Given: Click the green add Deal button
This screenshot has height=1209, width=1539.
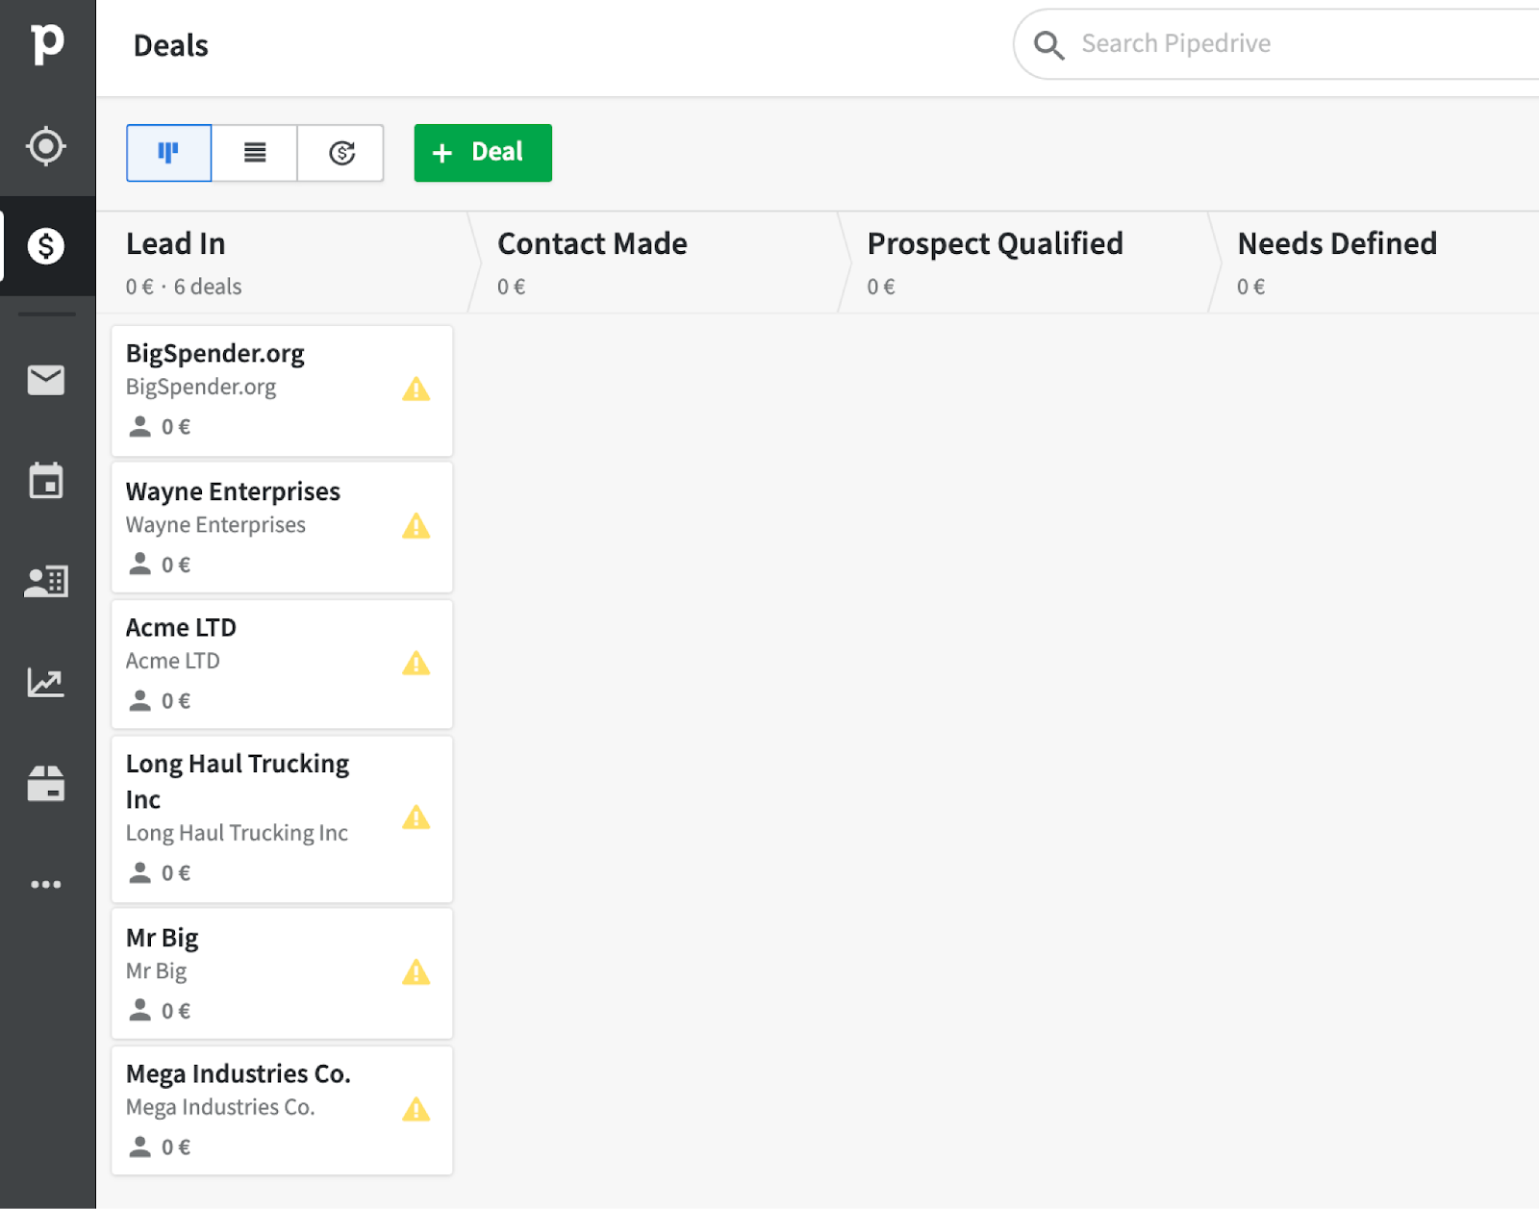Looking at the screenshot, I should (483, 153).
